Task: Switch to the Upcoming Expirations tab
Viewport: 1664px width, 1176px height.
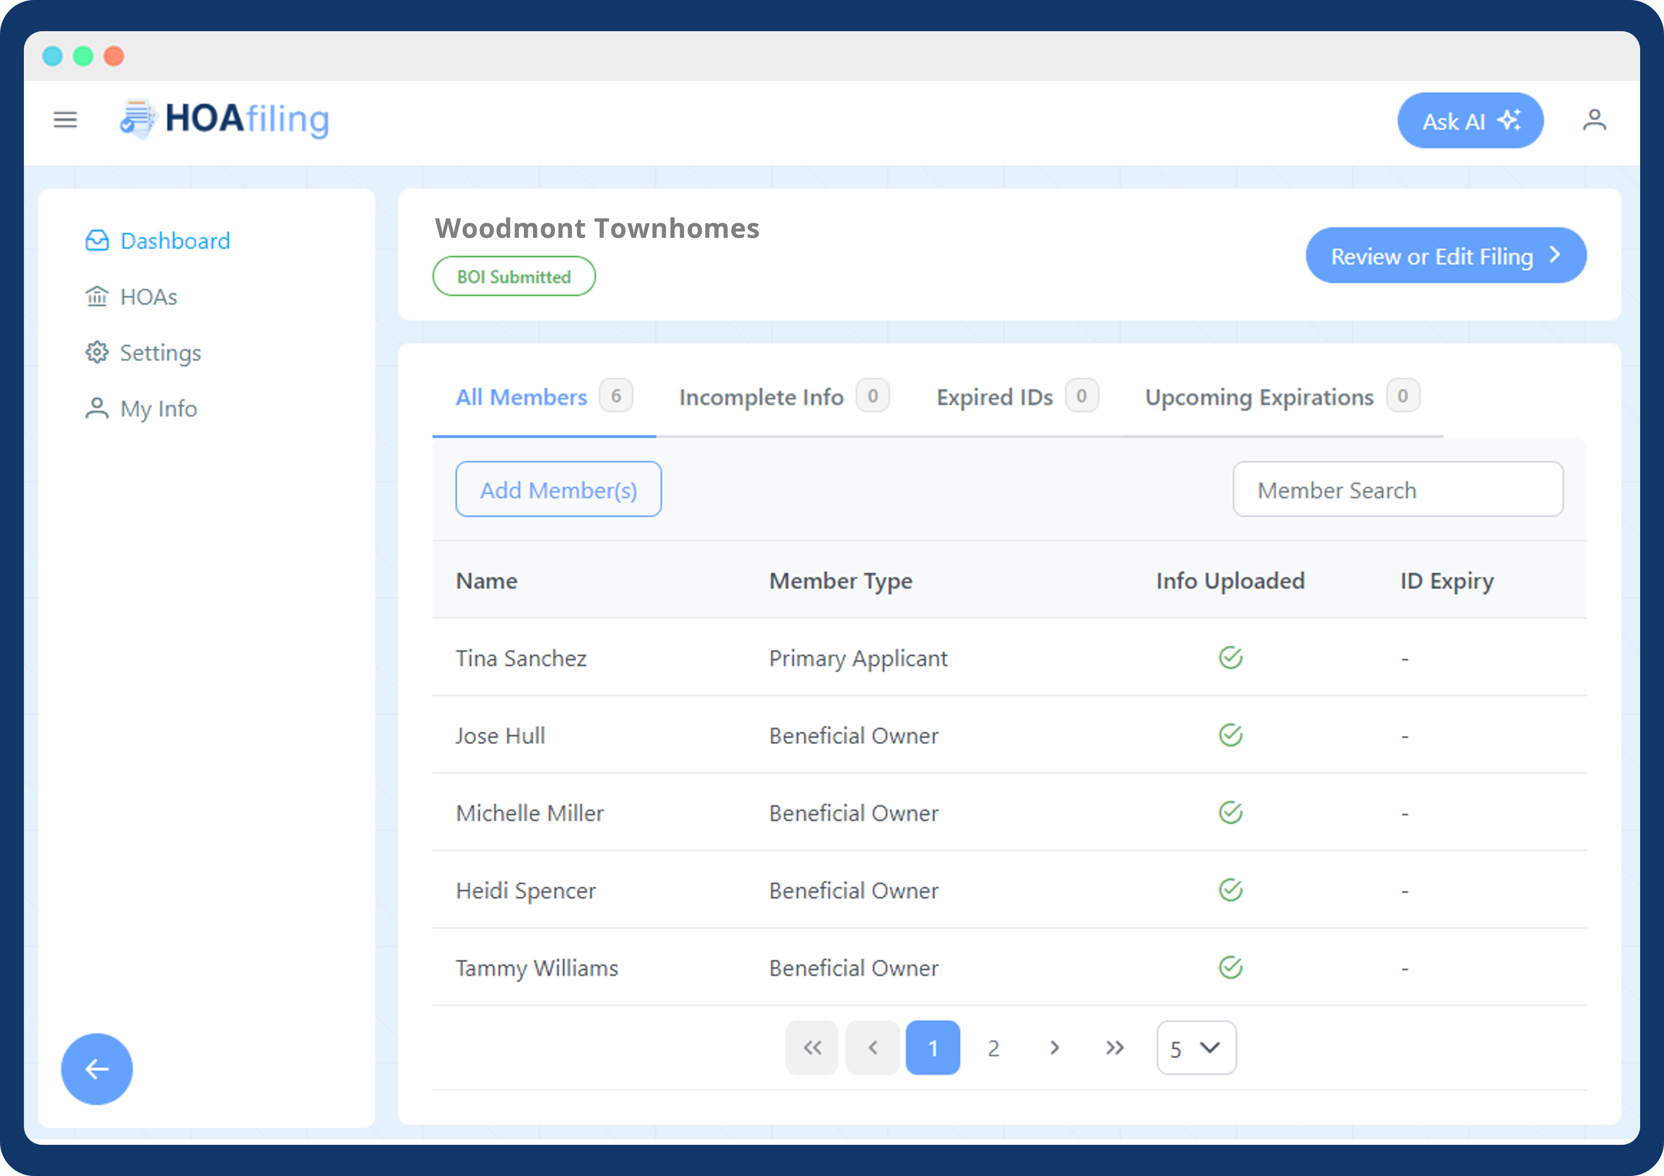Action: pyautogui.click(x=1282, y=397)
